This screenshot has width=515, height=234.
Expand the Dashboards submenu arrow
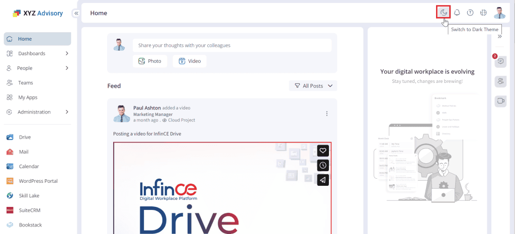[67, 53]
